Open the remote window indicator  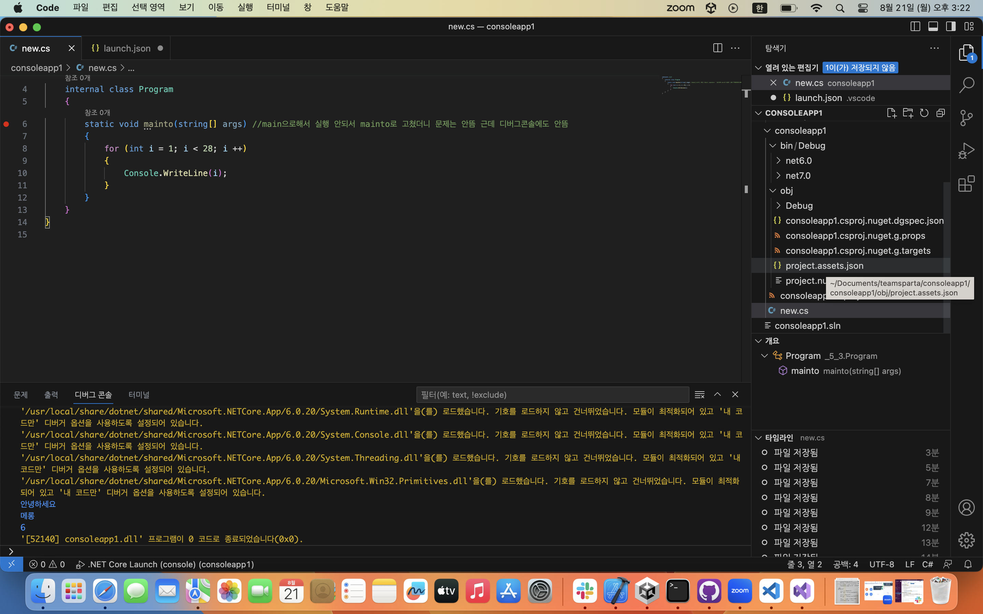click(11, 564)
